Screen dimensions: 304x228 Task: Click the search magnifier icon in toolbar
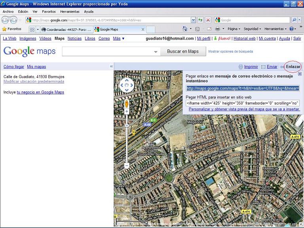294,20
